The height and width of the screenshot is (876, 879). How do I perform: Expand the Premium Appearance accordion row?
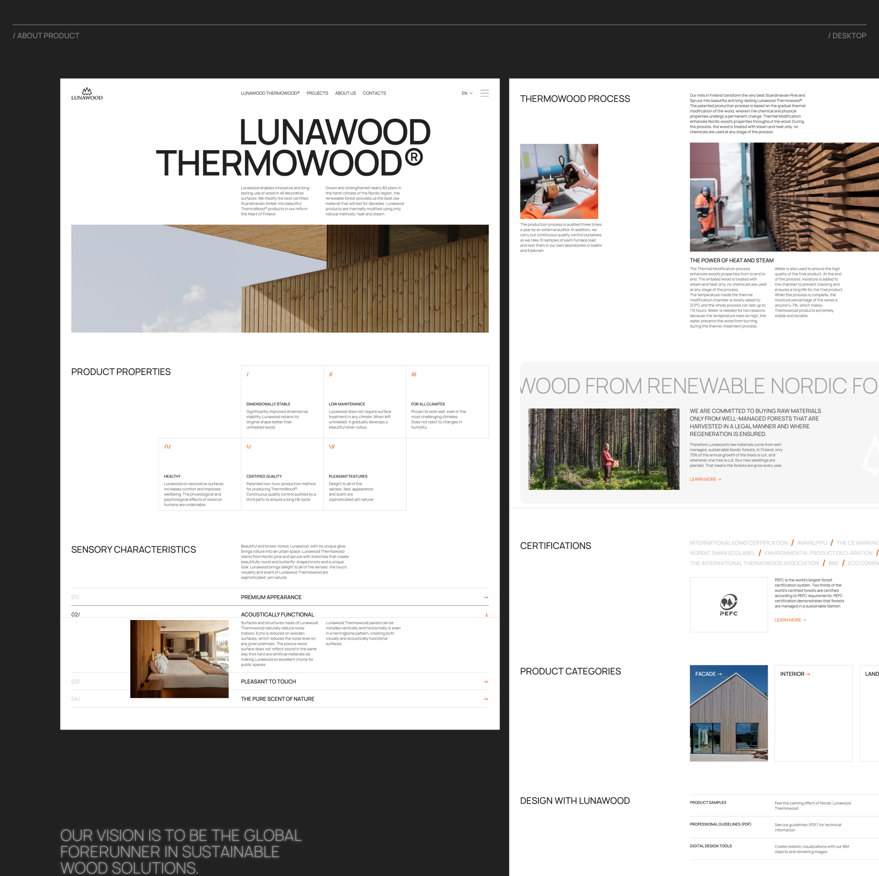pos(271,597)
